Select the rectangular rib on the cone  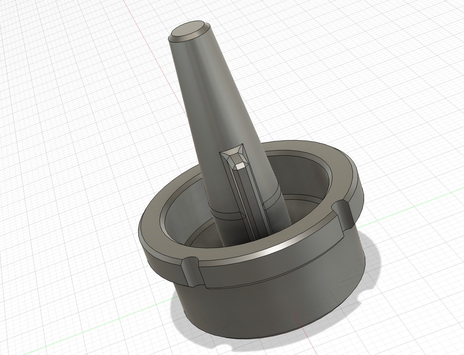pos(246,195)
